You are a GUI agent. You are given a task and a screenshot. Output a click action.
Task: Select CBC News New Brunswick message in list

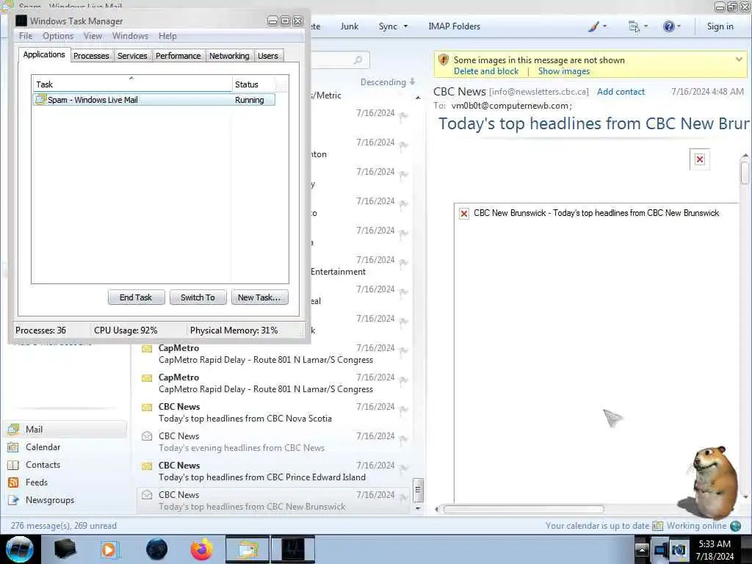pyautogui.click(x=275, y=501)
